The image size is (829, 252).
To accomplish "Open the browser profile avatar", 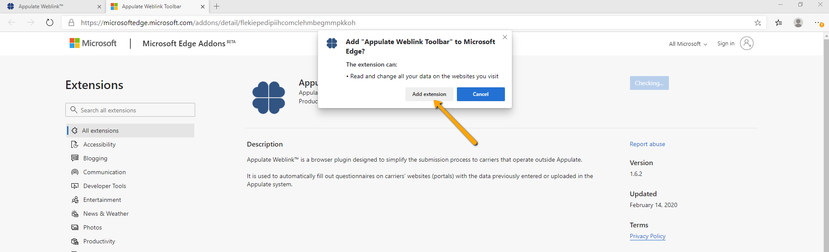I will pos(798,22).
